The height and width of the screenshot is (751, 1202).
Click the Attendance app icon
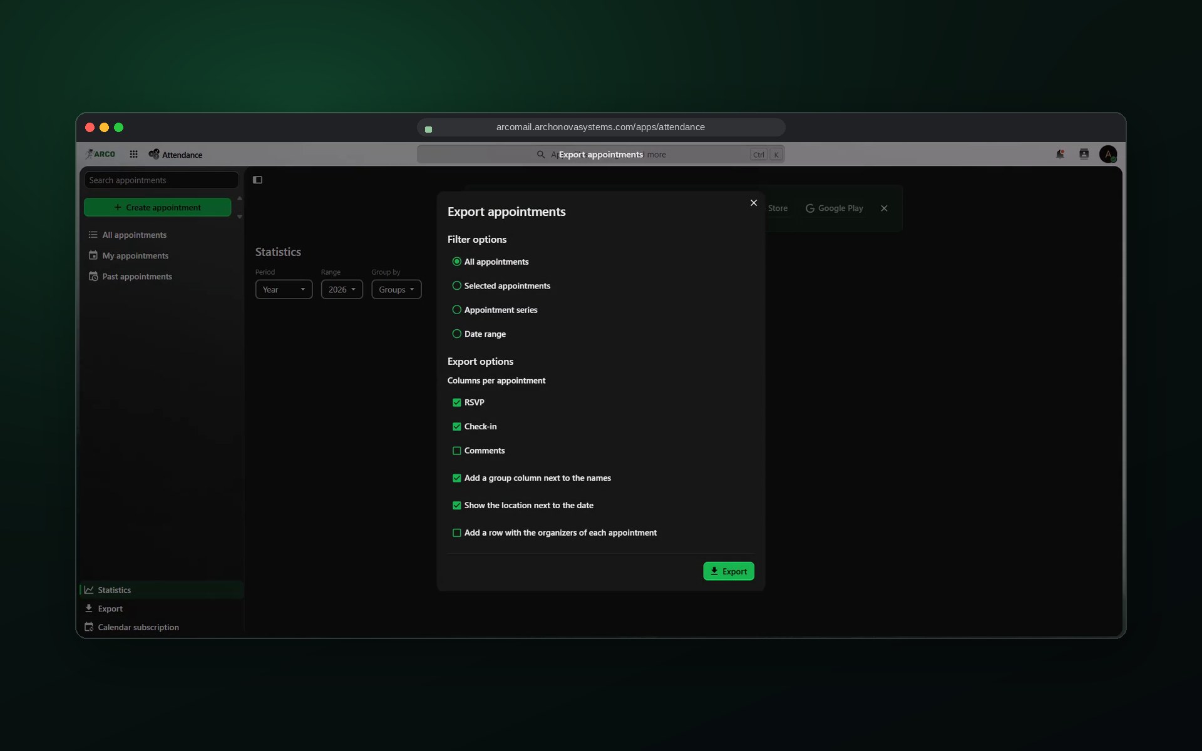(x=153, y=154)
